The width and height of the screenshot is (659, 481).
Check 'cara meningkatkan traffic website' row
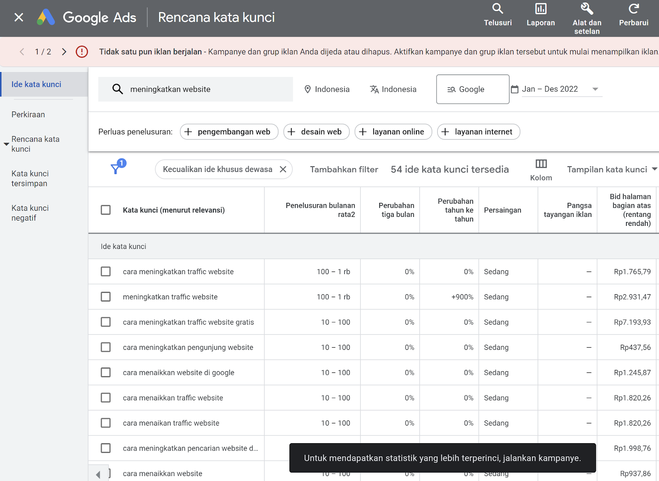(106, 272)
